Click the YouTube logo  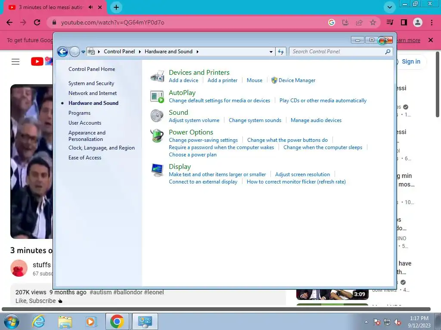(x=41, y=61)
